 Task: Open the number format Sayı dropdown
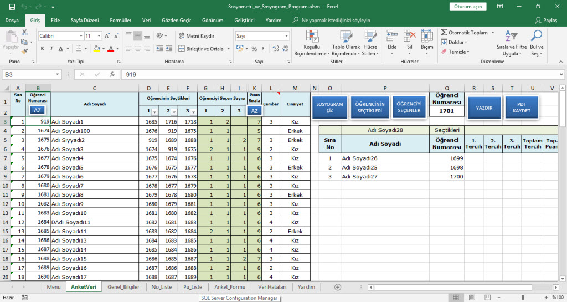[286, 36]
